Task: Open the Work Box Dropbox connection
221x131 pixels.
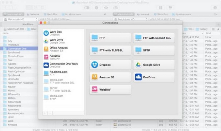Action: 63,33
